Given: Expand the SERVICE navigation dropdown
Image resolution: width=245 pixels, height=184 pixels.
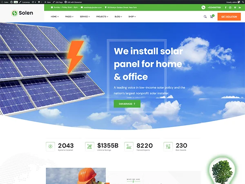Looking at the screenshot, I should point(85,17).
